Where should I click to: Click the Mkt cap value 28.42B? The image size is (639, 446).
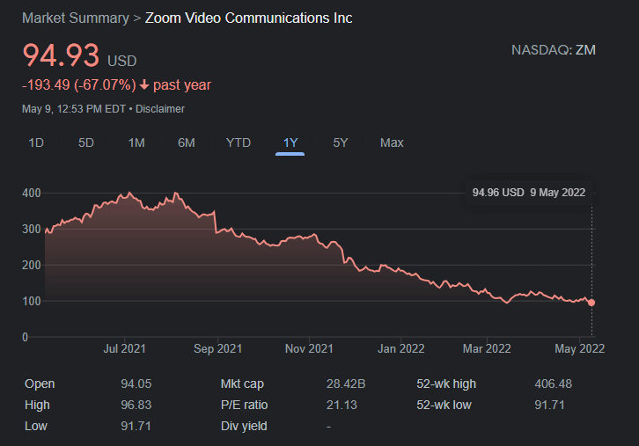(344, 384)
